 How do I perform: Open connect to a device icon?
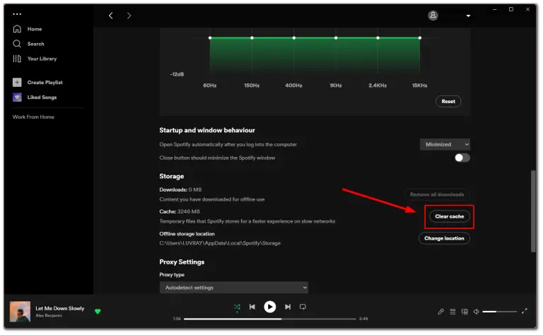pos(465,311)
